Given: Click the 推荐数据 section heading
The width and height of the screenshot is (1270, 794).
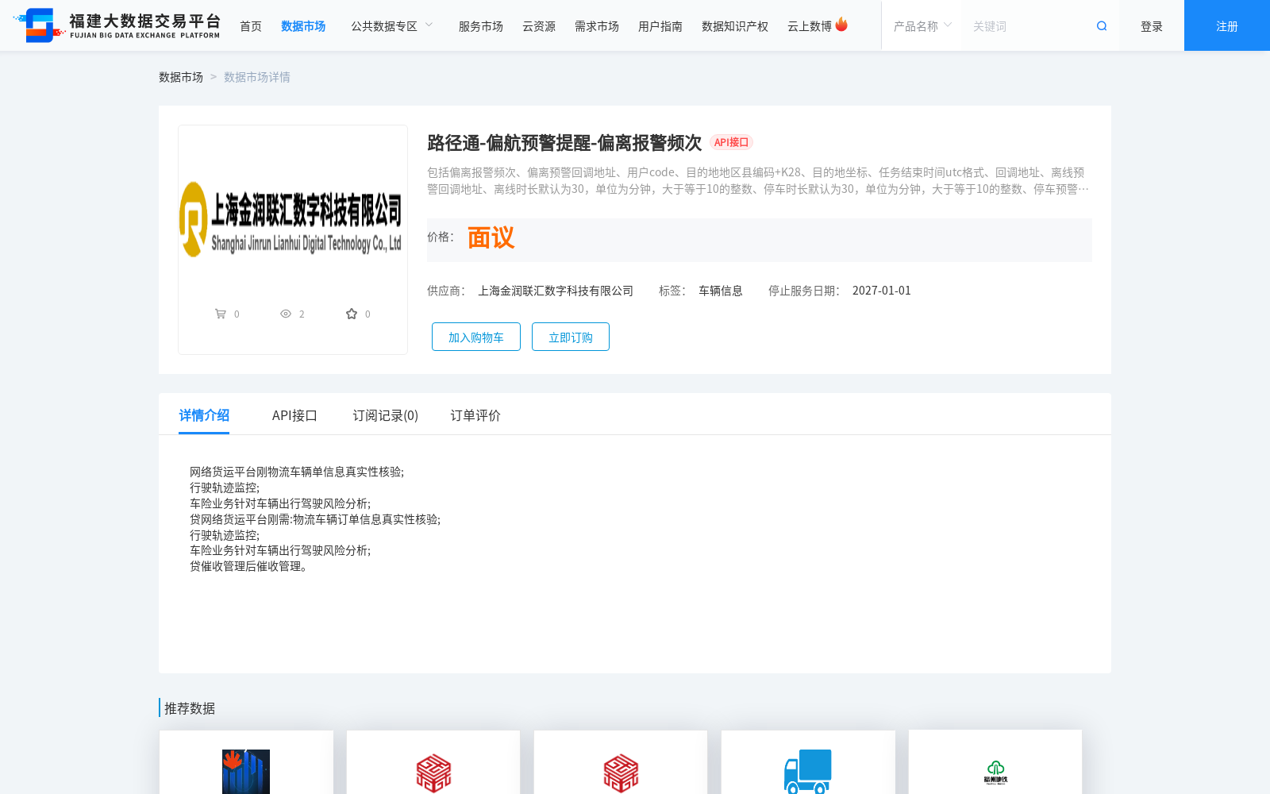Looking at the screenshot, I should [190, 708].
